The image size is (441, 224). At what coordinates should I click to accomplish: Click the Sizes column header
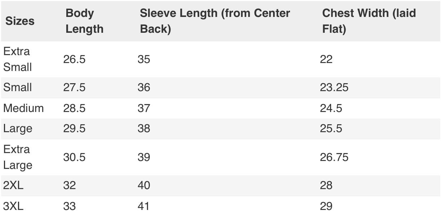tap(20, 21)
